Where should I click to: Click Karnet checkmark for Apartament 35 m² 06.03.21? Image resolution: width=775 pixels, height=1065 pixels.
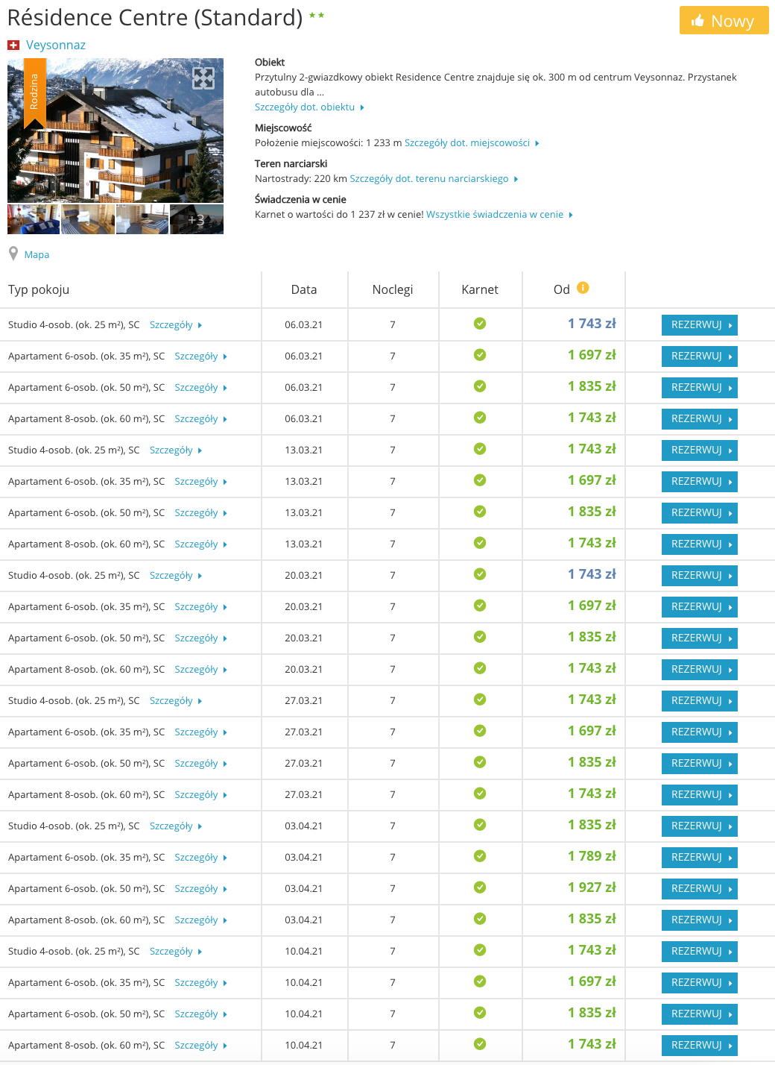480,355
